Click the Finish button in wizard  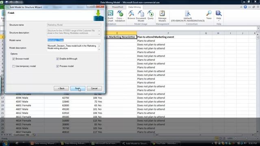(x=78, y=88)
